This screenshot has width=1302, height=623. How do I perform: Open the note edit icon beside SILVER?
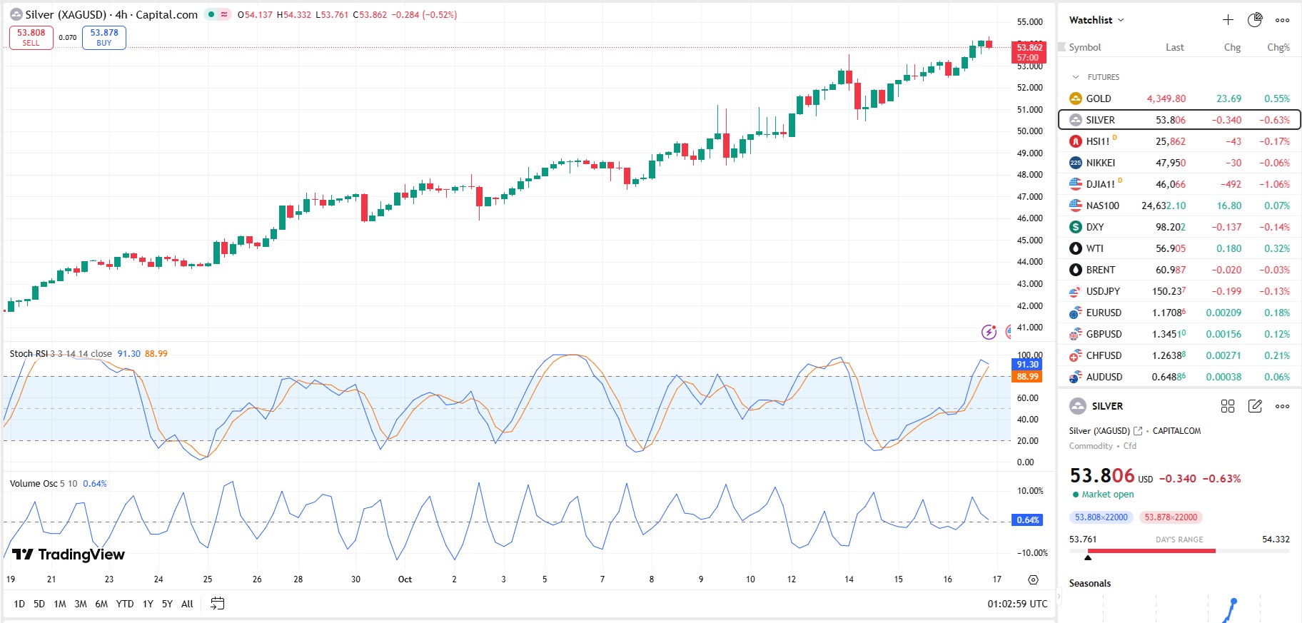(1255, 406)
